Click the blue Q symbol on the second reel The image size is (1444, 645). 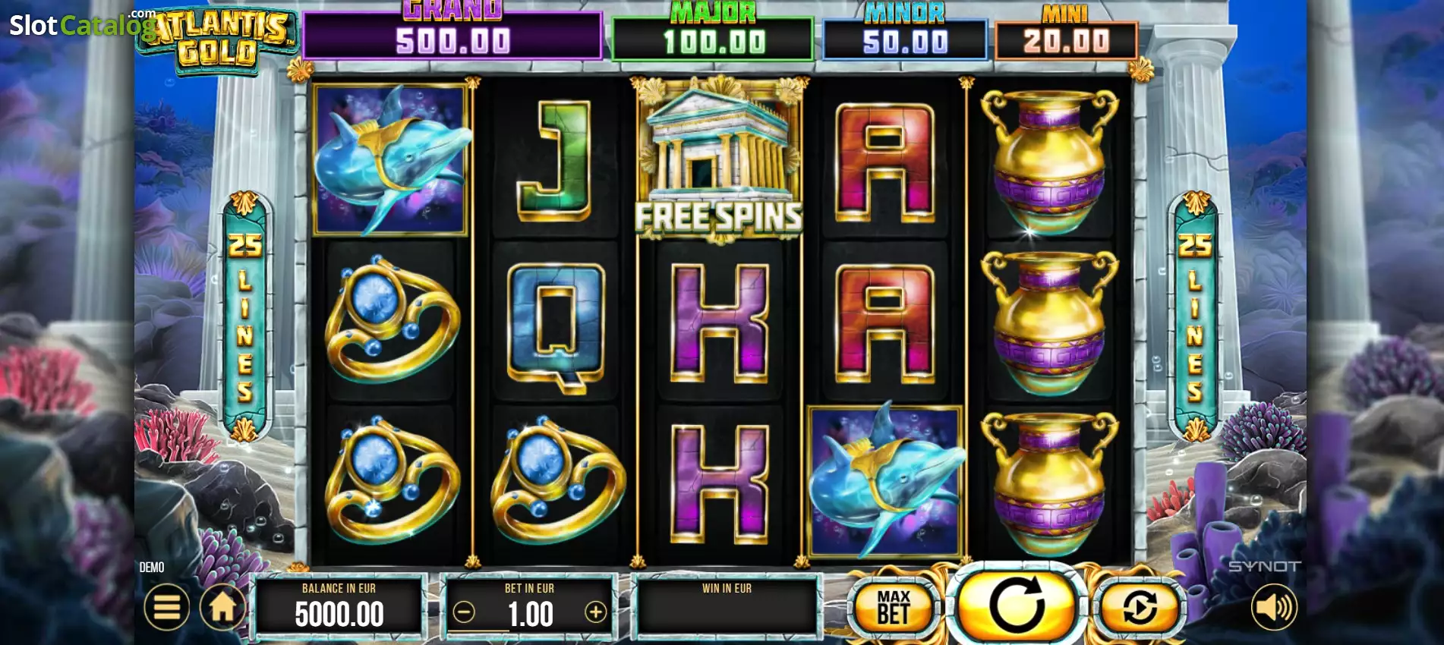(x=555, y=326)
